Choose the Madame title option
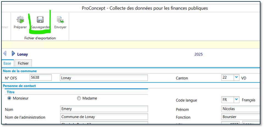 click(79, 98)
